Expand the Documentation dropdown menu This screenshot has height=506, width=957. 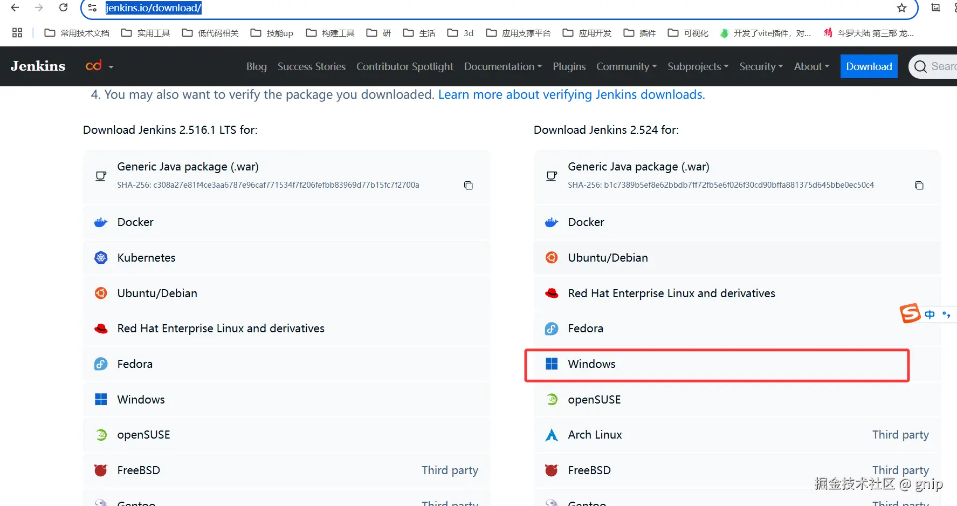pyautogui.click(x=502, y=66)
